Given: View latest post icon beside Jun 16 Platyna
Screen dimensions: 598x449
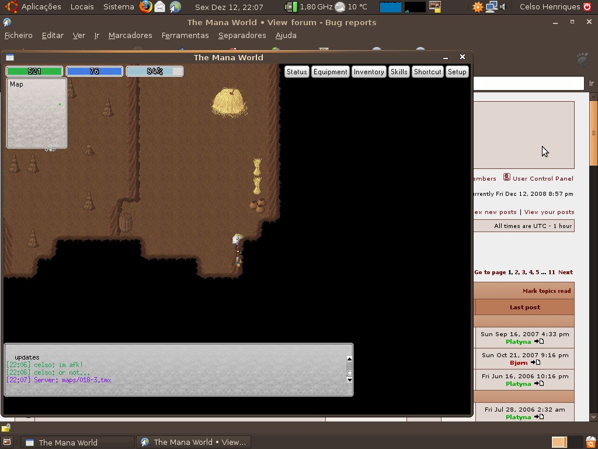Looking at the screenshot, I should click(539, 384).
